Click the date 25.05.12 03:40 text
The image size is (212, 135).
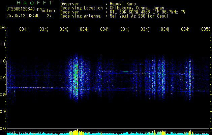[23, 16]
